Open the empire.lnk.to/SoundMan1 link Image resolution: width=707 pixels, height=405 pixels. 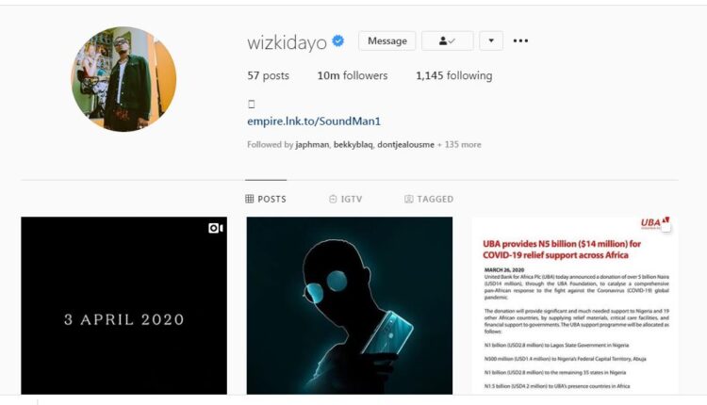(x=314, y=121)
